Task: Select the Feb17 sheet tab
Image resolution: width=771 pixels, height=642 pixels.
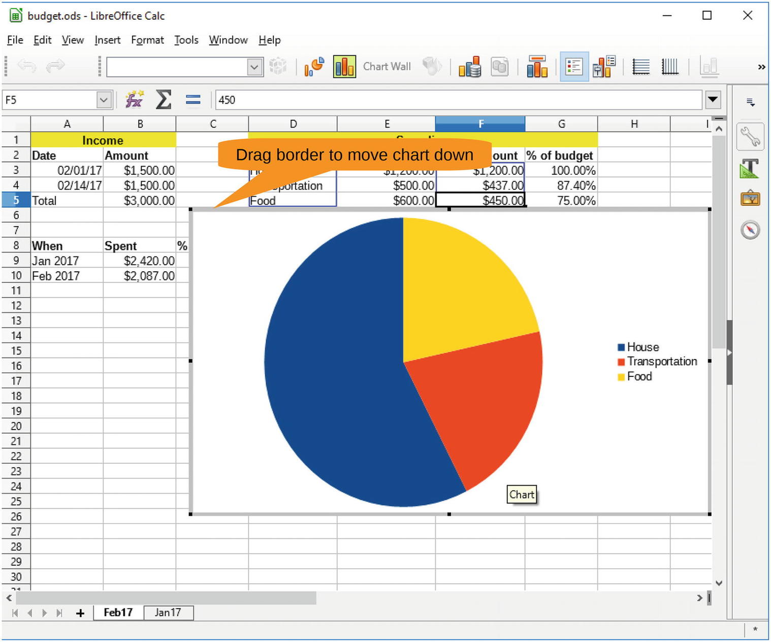Action: (x=118, y=613)
